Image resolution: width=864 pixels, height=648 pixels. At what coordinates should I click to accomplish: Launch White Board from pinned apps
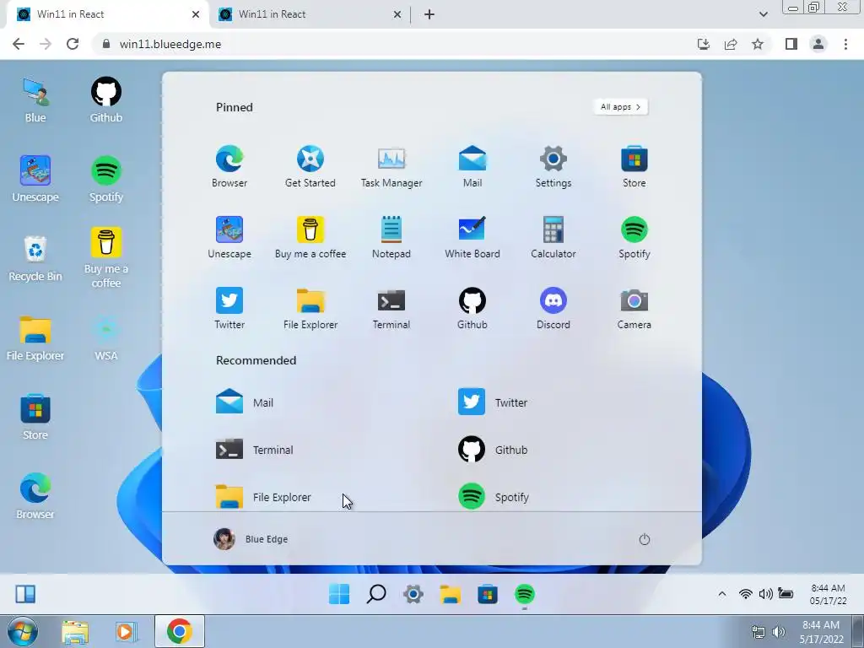[x=472, y=237]
